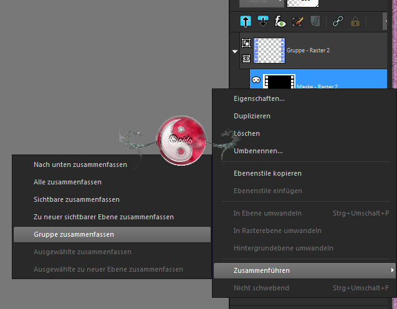Click the chain link layers icon
397x309 pixels.
(x=339, y=22)
